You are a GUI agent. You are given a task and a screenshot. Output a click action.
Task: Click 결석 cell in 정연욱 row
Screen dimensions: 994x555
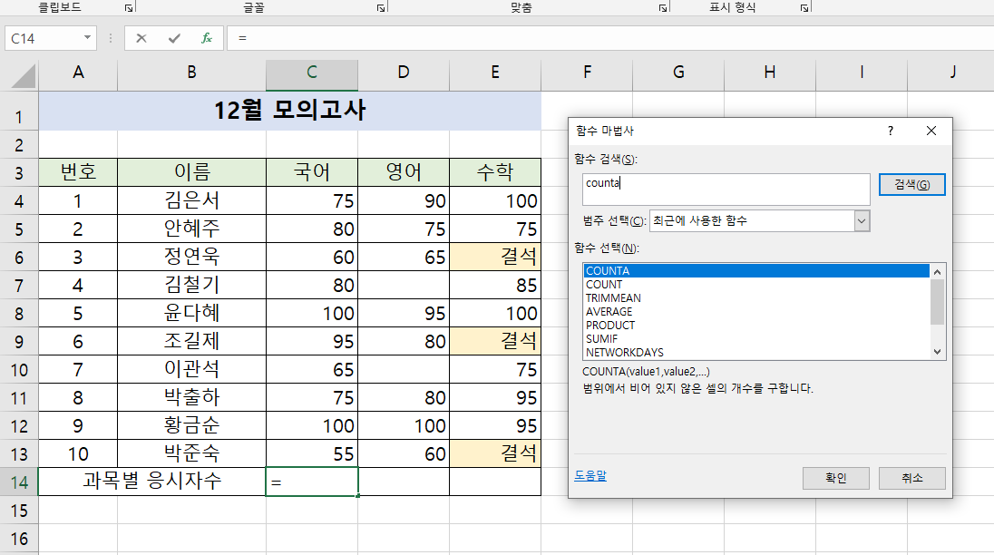click(495, 257)
